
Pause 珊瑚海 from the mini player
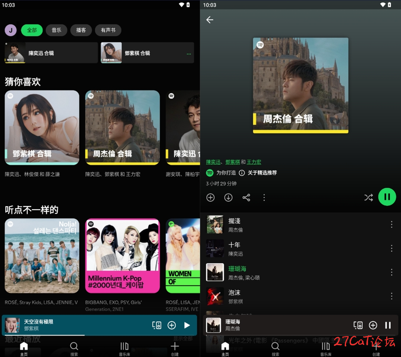point(388,325)
